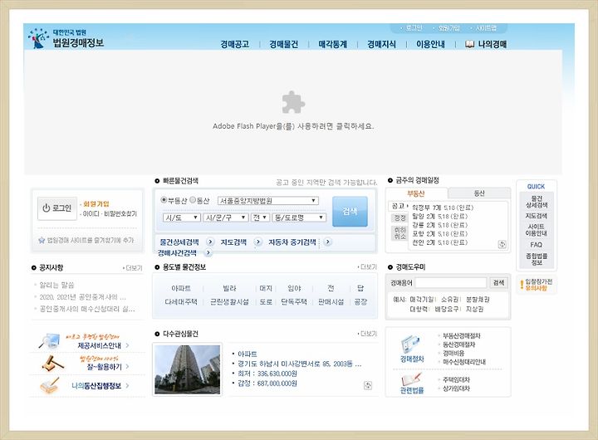Click 단독주택 property type
Viewport: 598px width, 440px height.
(x=294, y=302)
